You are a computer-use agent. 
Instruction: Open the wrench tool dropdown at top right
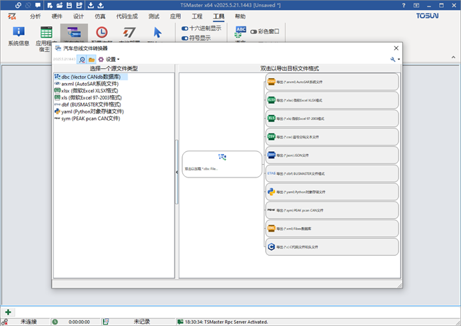tap(394, 59)
